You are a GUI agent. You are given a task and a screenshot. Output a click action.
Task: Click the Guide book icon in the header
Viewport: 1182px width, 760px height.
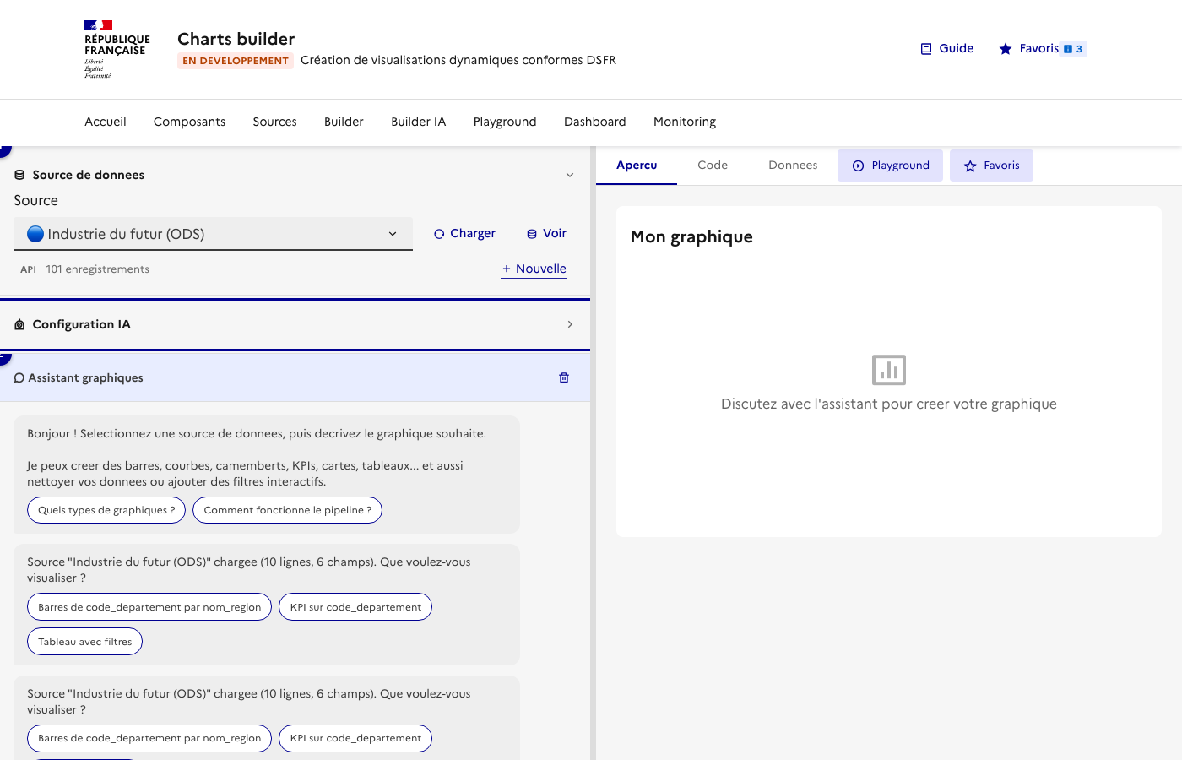point(924,48)
